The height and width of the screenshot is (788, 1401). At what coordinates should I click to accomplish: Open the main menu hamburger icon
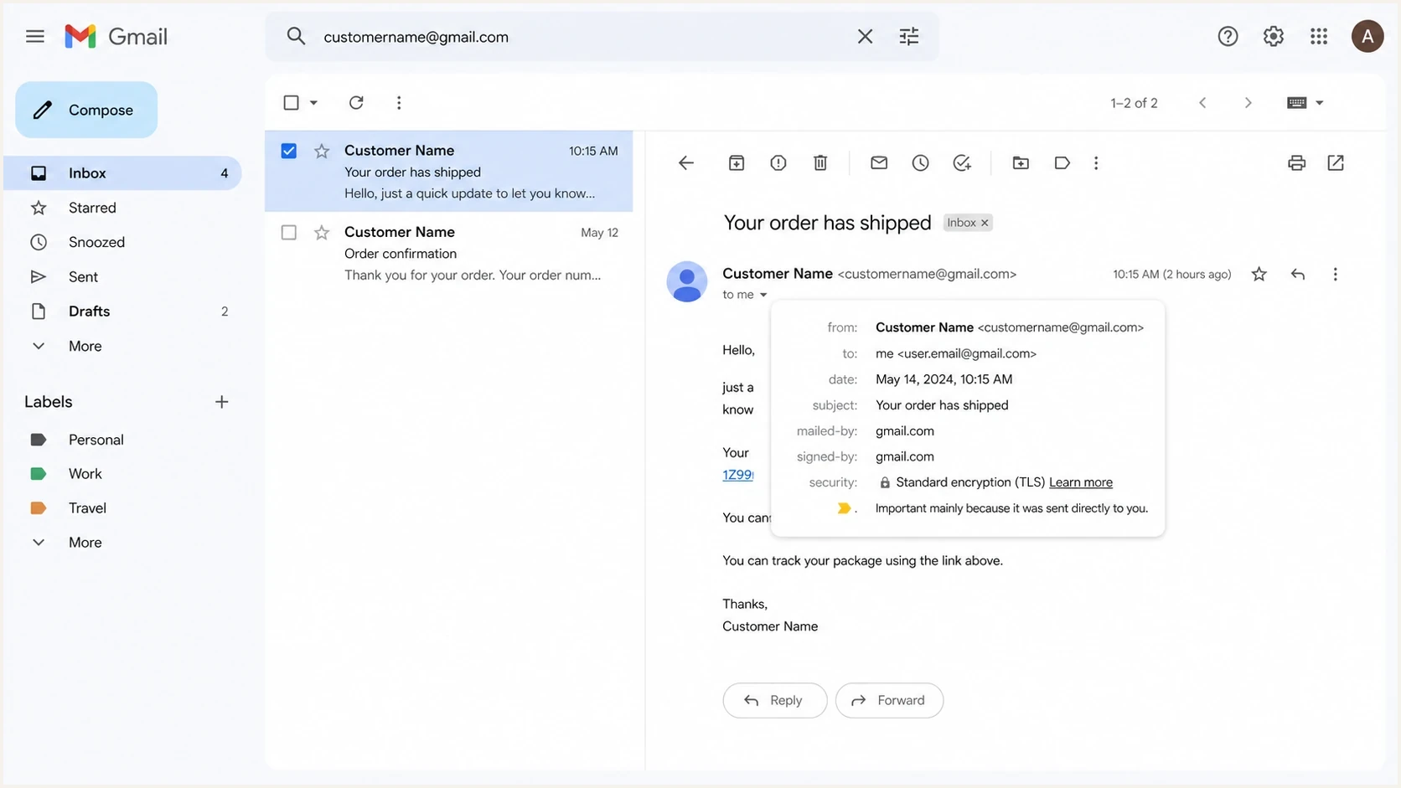pos(34,36)
